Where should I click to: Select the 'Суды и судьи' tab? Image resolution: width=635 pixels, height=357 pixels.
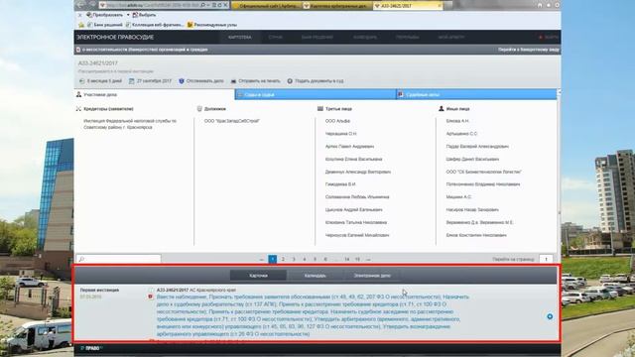316,94
